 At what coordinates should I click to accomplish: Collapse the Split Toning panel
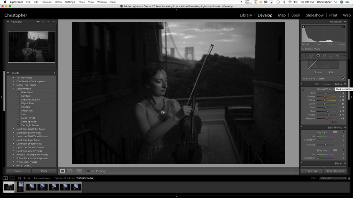345,128
